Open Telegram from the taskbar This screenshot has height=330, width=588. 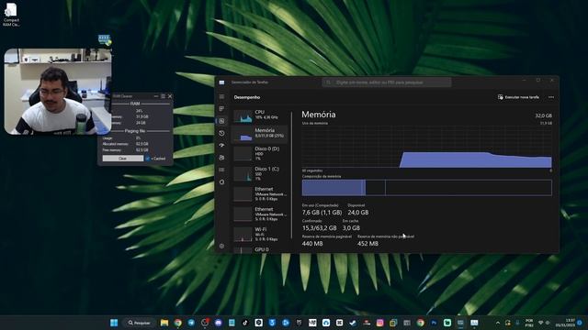coord(191,323)
